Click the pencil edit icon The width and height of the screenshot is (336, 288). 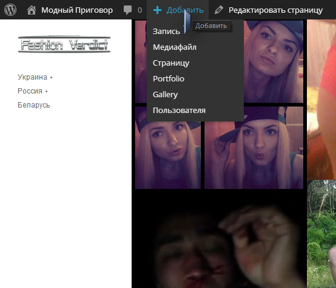(219, 10)
